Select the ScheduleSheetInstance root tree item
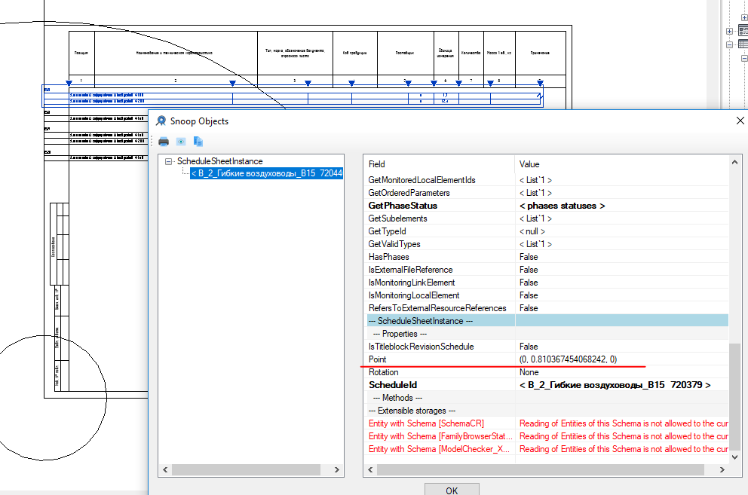This screenshot has width=748, height=495. [220, 161]
